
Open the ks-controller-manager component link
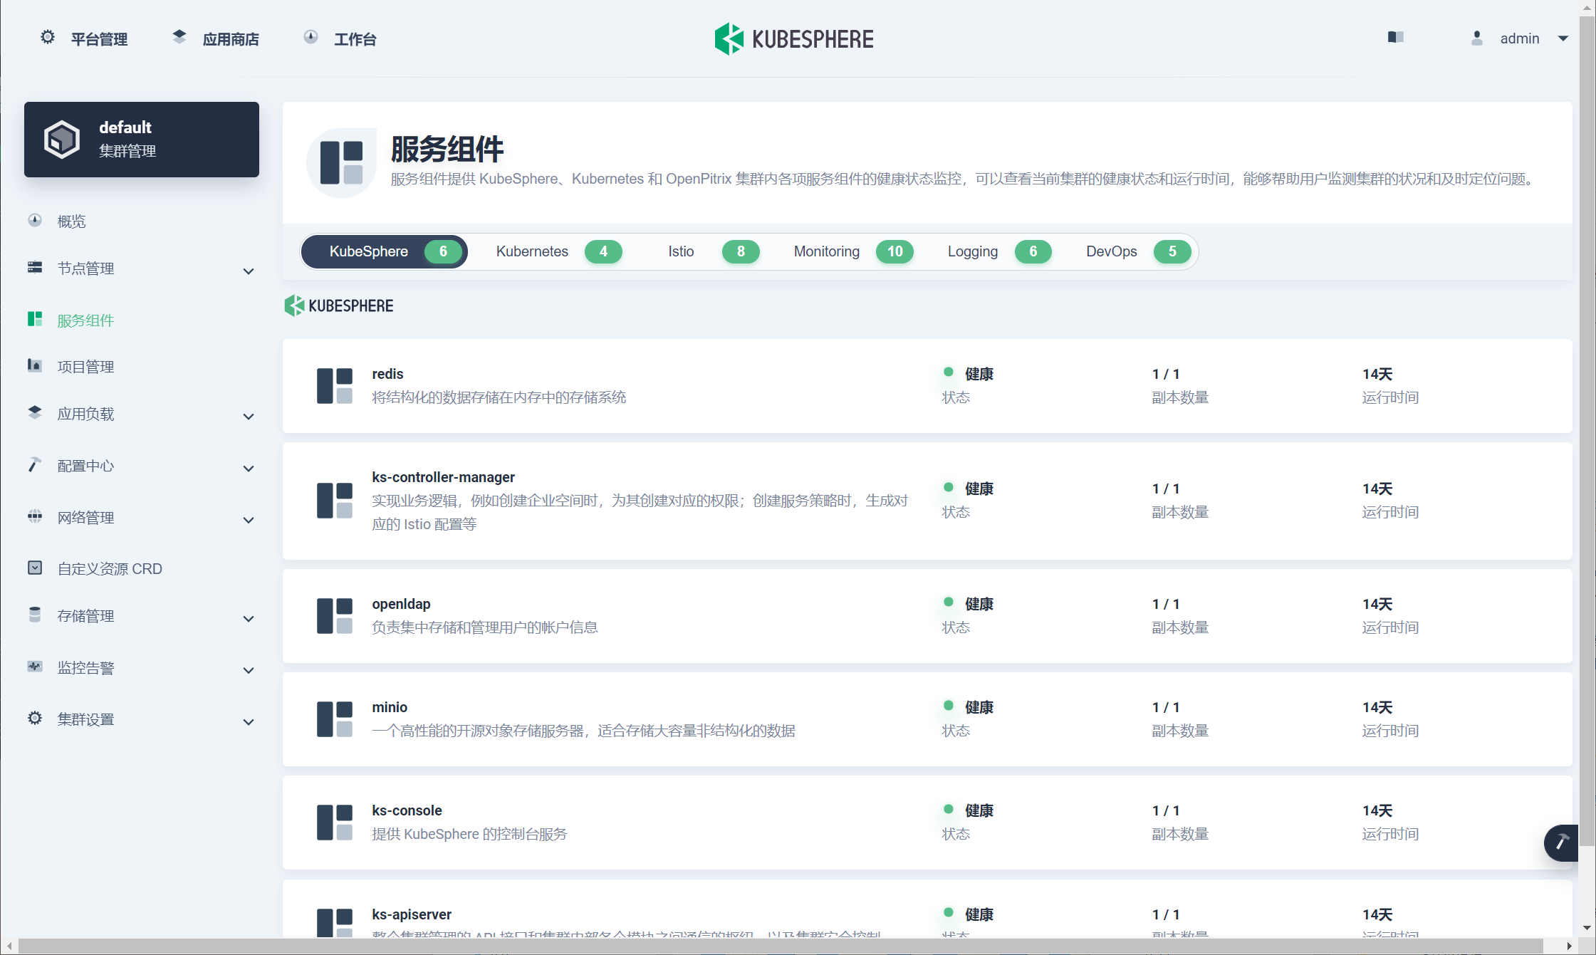pyautogui.click(x=443, y=477)
